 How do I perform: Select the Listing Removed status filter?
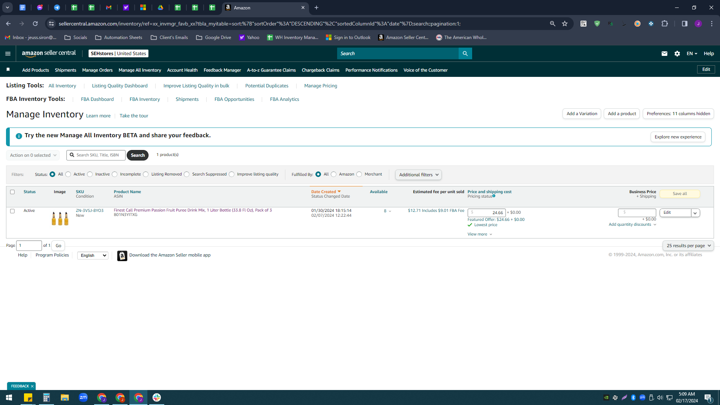[146, 174]
